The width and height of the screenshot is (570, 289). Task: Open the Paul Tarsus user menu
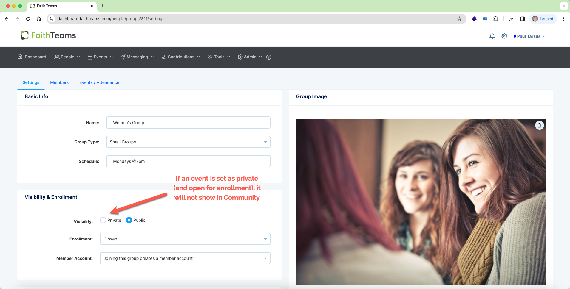tap(529, 36)
